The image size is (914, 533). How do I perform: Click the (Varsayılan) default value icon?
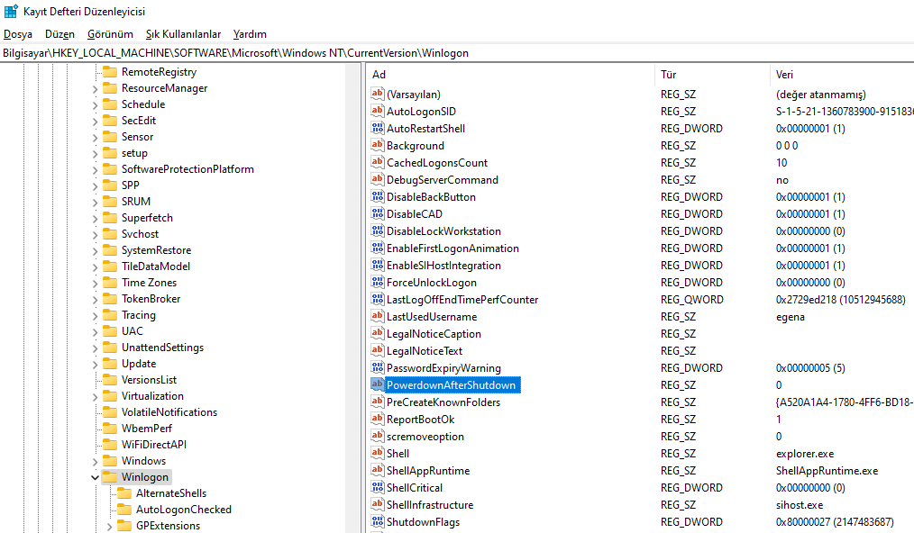coord(377,94)
